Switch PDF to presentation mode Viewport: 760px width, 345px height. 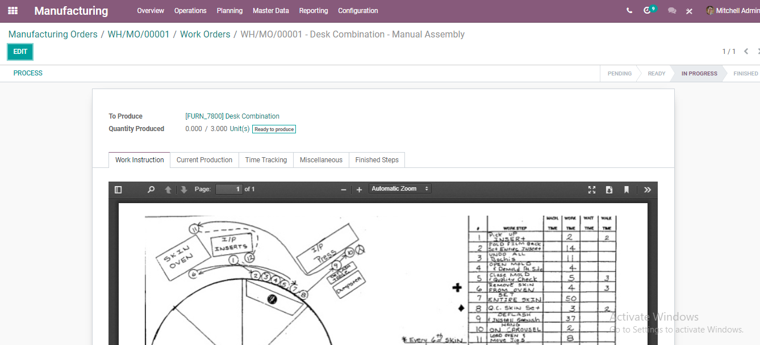[592, 190]
